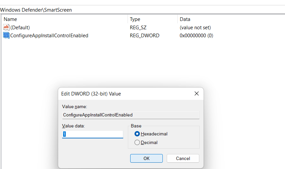The width and height of the screenshot is (285, 169).
Task: Select the (Default) registry value name
Action: 20,28
